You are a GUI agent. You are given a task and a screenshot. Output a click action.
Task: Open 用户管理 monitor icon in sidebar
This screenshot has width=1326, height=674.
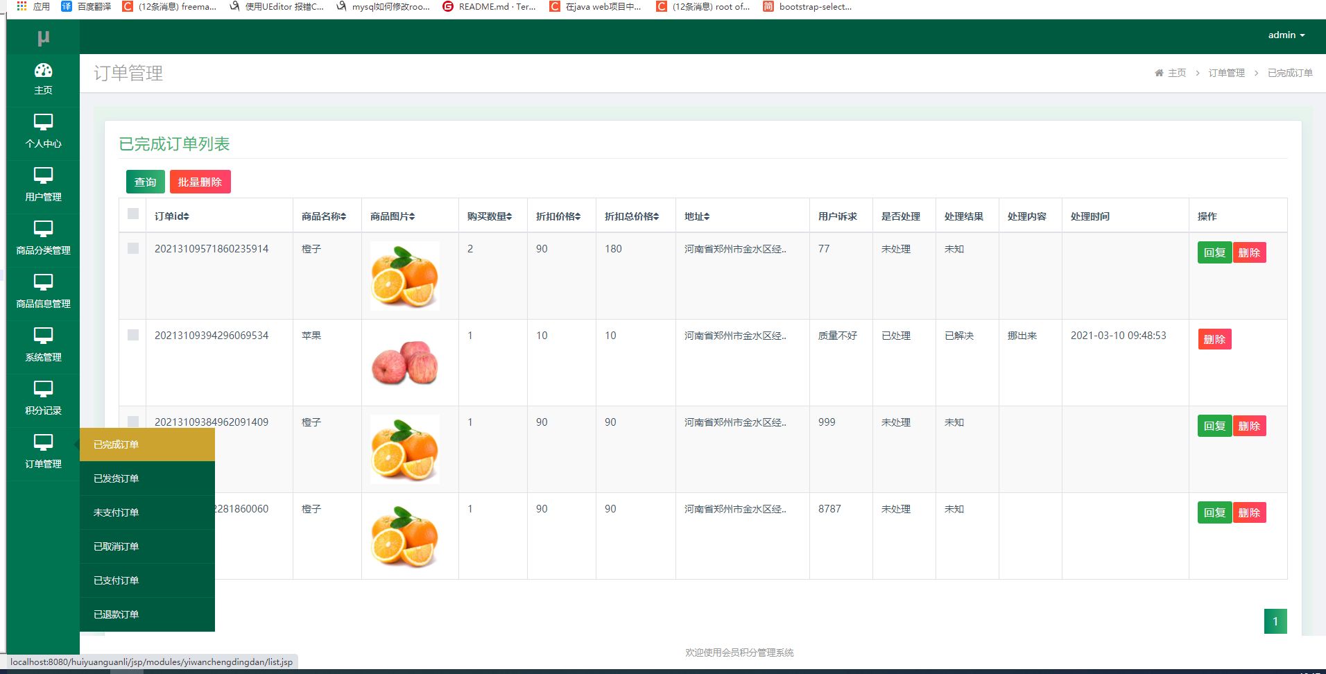[43, 176]
